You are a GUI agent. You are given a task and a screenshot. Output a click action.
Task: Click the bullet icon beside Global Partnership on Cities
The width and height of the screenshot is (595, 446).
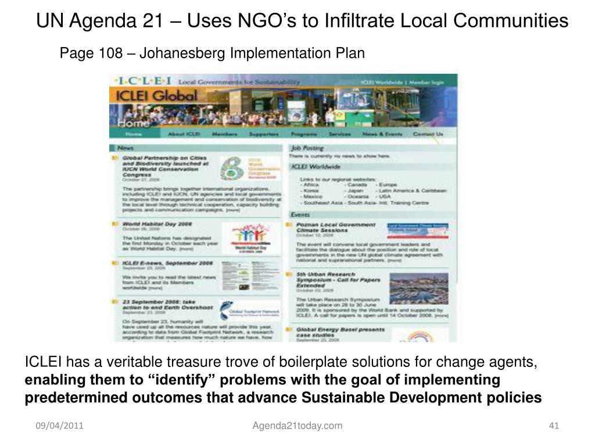[x=116, y=158]
